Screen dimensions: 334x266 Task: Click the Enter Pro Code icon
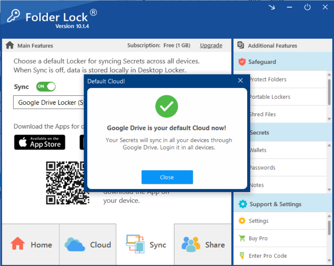(x=242, y=255)
